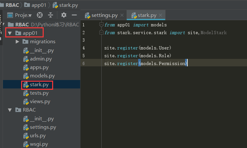Collapse the app01 folder arrow
This screenshot has height=148, width=247.
point(10,33)
